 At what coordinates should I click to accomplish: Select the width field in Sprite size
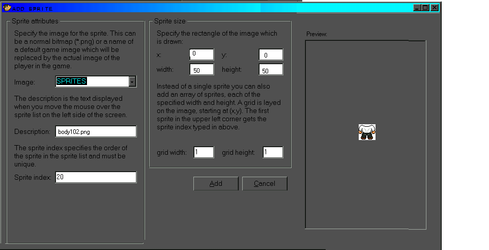[202, 70]
